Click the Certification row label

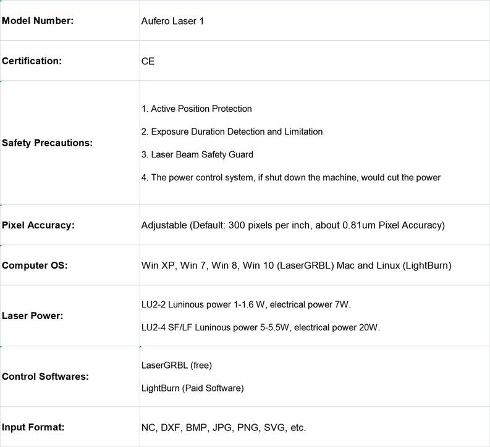32,61
